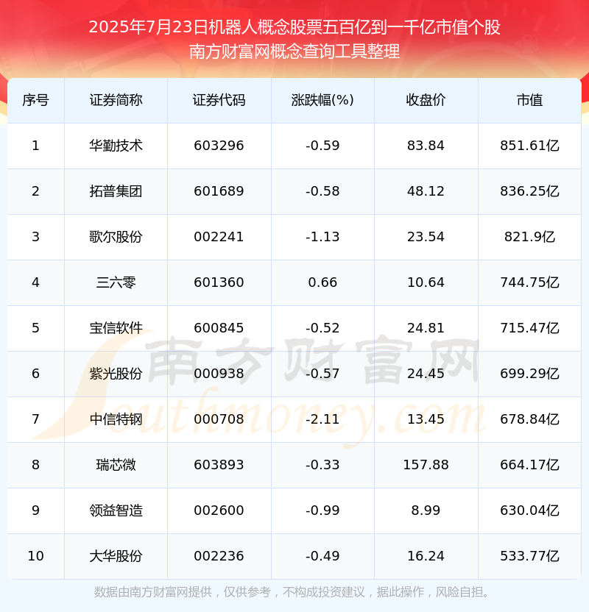
Task: Select stock code 601689
Action: click(x=219, y=191)
